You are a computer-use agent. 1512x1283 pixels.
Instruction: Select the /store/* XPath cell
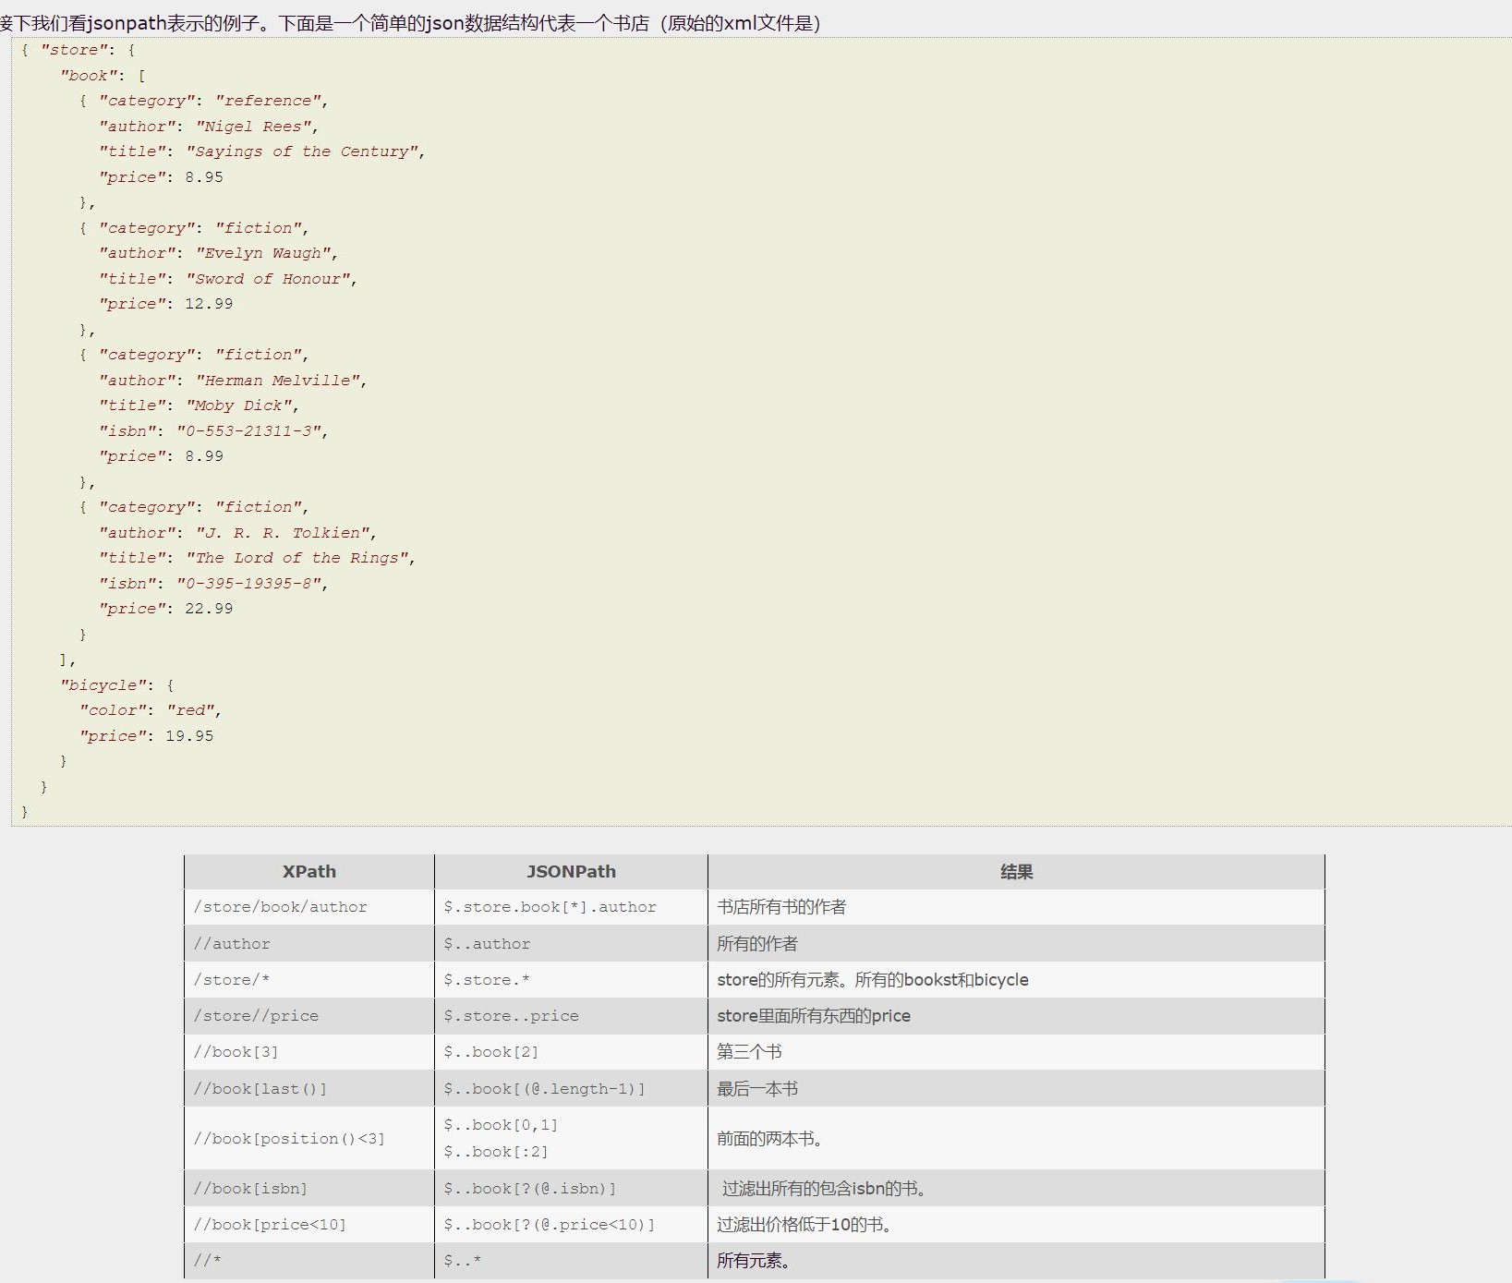point(309,980)
